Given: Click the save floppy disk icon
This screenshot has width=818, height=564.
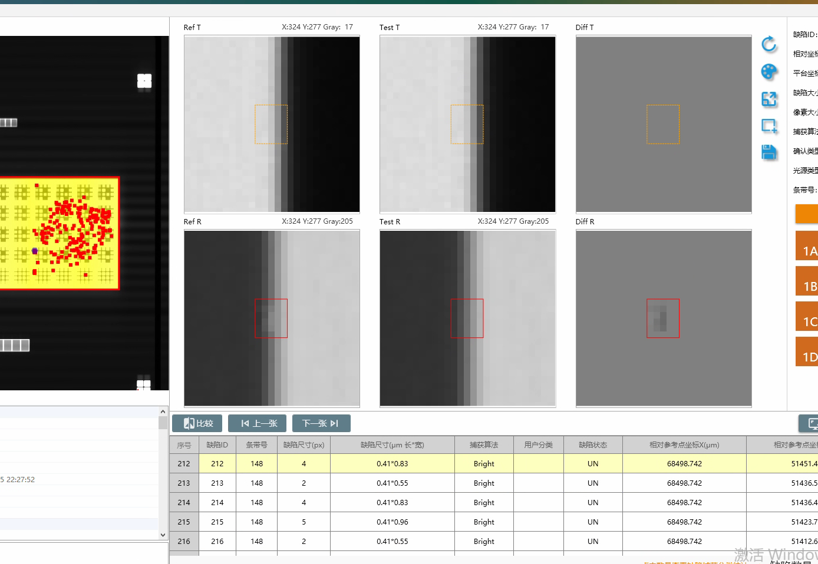Looking at the screenshot, I should [768, 153].
